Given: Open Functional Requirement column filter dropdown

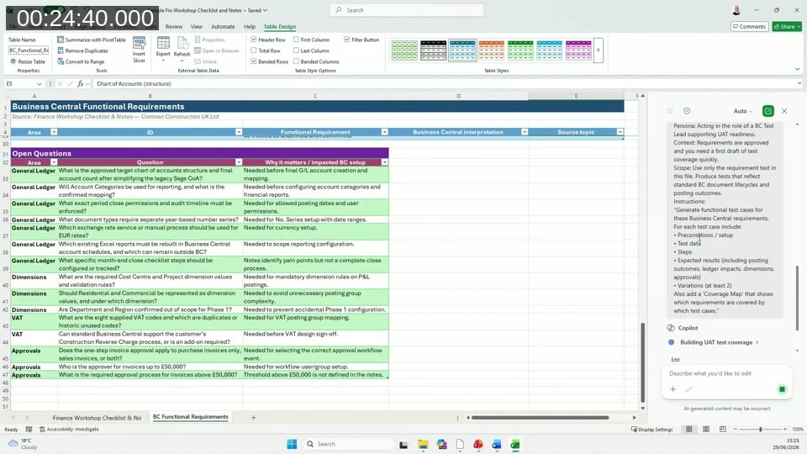Looking at the screenshot, I should [x=384, y=132].
